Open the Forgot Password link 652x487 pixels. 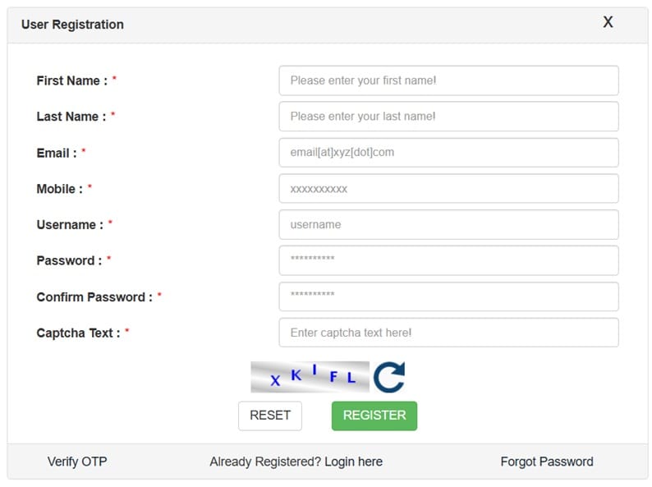click(x=546, y=462)
